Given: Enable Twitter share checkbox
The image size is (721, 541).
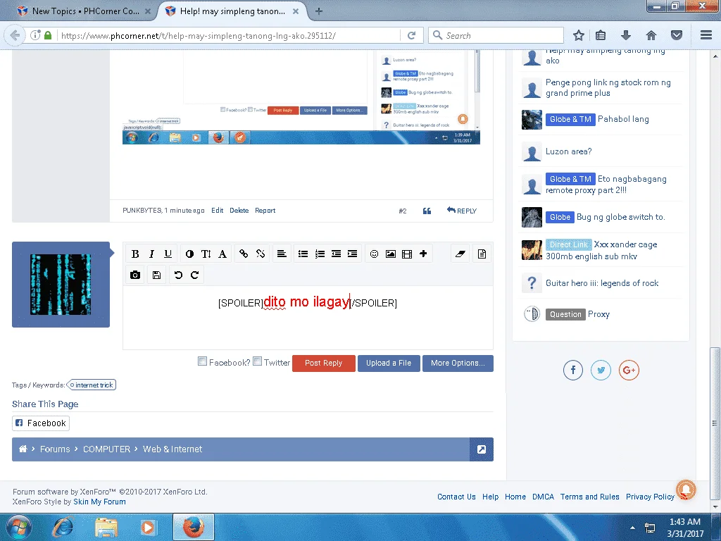Looking at the screenshot, I should point(258,361).
